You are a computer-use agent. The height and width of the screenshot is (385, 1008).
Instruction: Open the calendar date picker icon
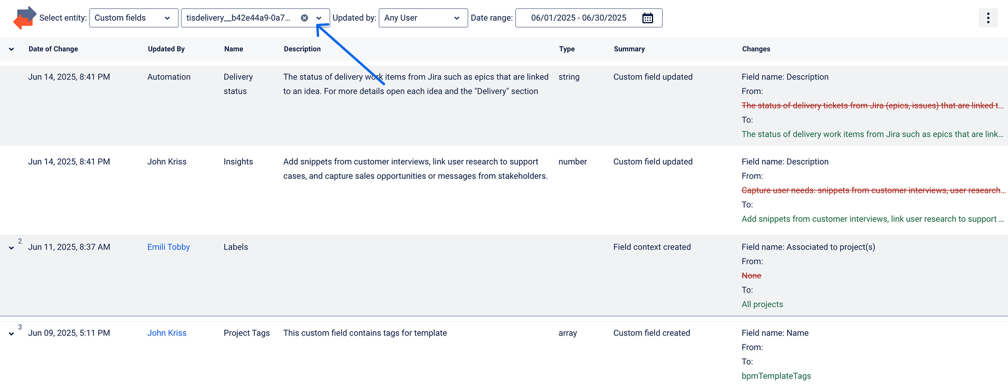pyautogui.click(x=647, y=18)
